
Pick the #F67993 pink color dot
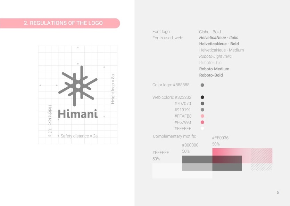pos(202,122)
